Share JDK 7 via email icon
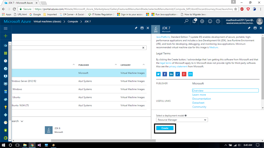Screen dimensions: 264x148 [190, 74]
